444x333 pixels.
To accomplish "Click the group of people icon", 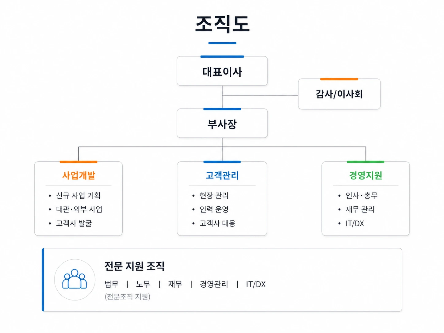I will pyautogui.click(x=75, y=279).
